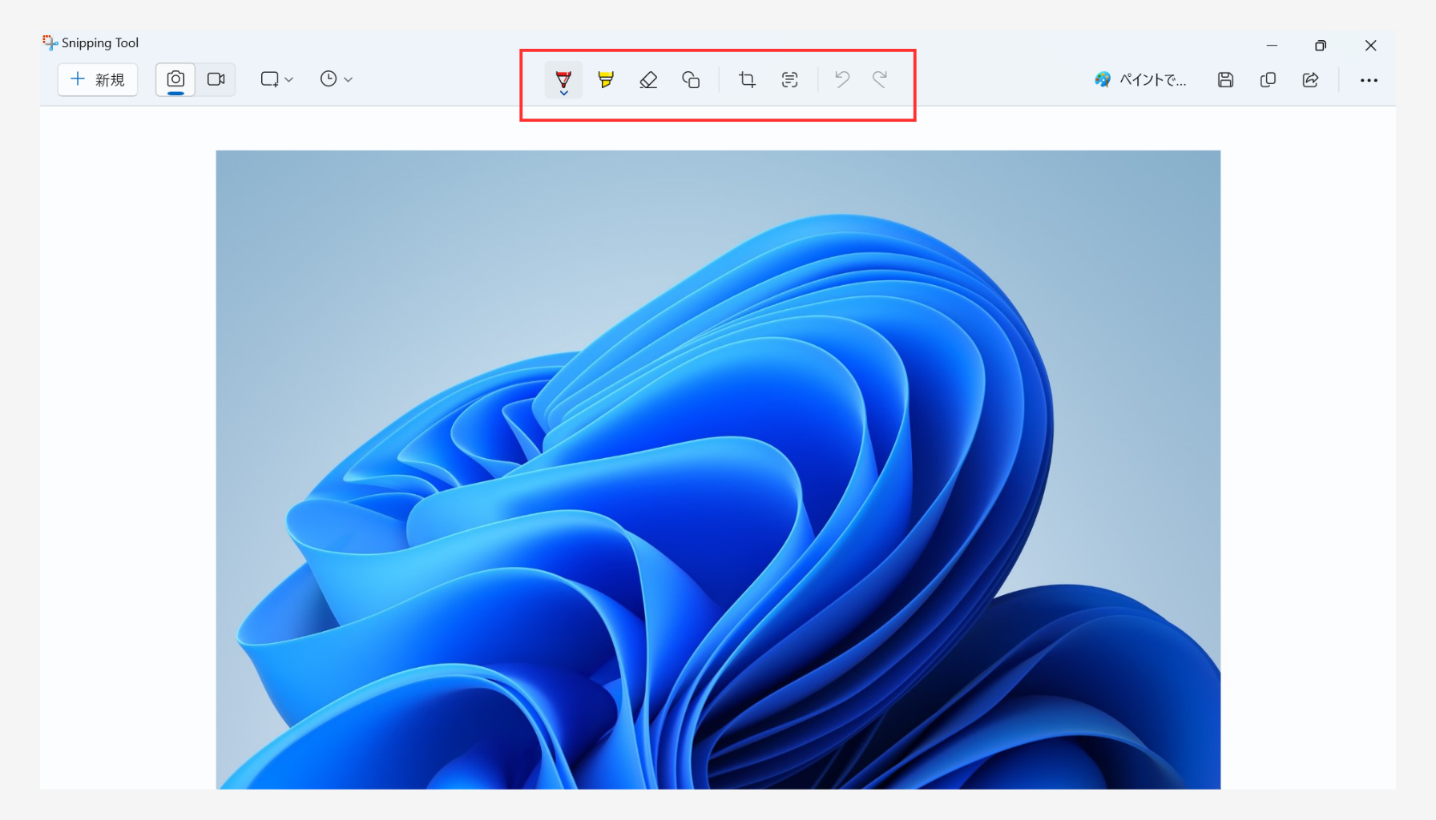This screenshot has width=1436, height=820.
Task: Click the captured wallpaper image
Action: tap(718, 469)
